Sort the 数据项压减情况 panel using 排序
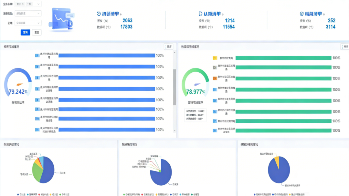This screenshot has height=196, width=349. tap(344, 47)
